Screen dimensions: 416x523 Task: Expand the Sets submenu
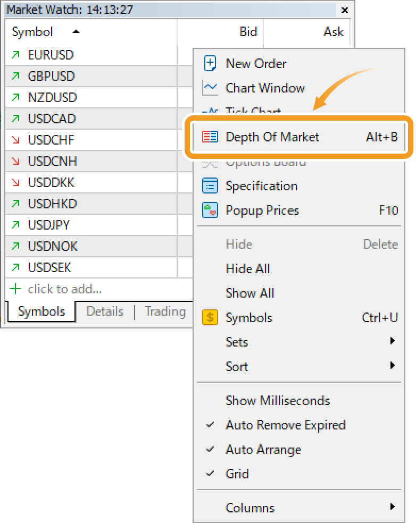click(236, 342)
